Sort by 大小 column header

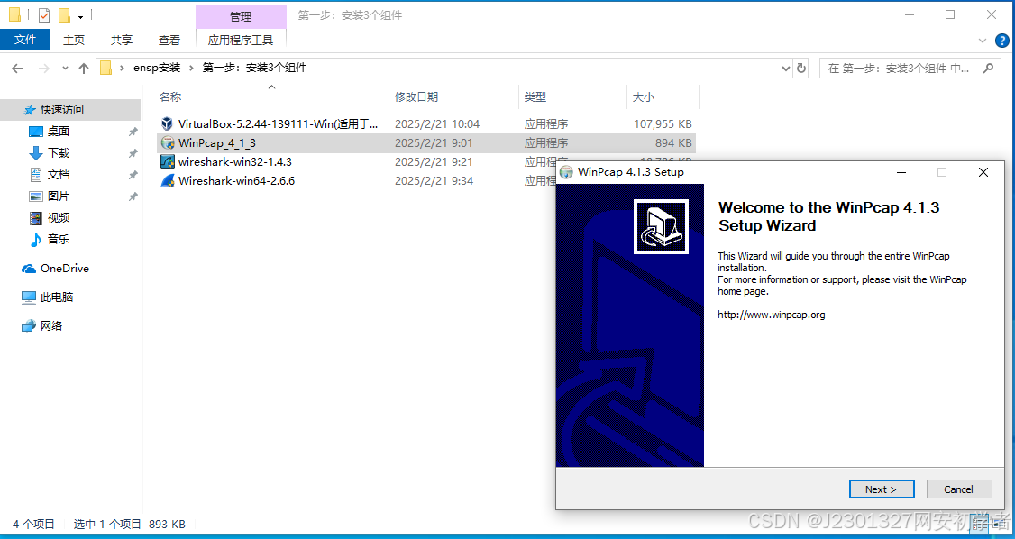click(x=644, y=97)
